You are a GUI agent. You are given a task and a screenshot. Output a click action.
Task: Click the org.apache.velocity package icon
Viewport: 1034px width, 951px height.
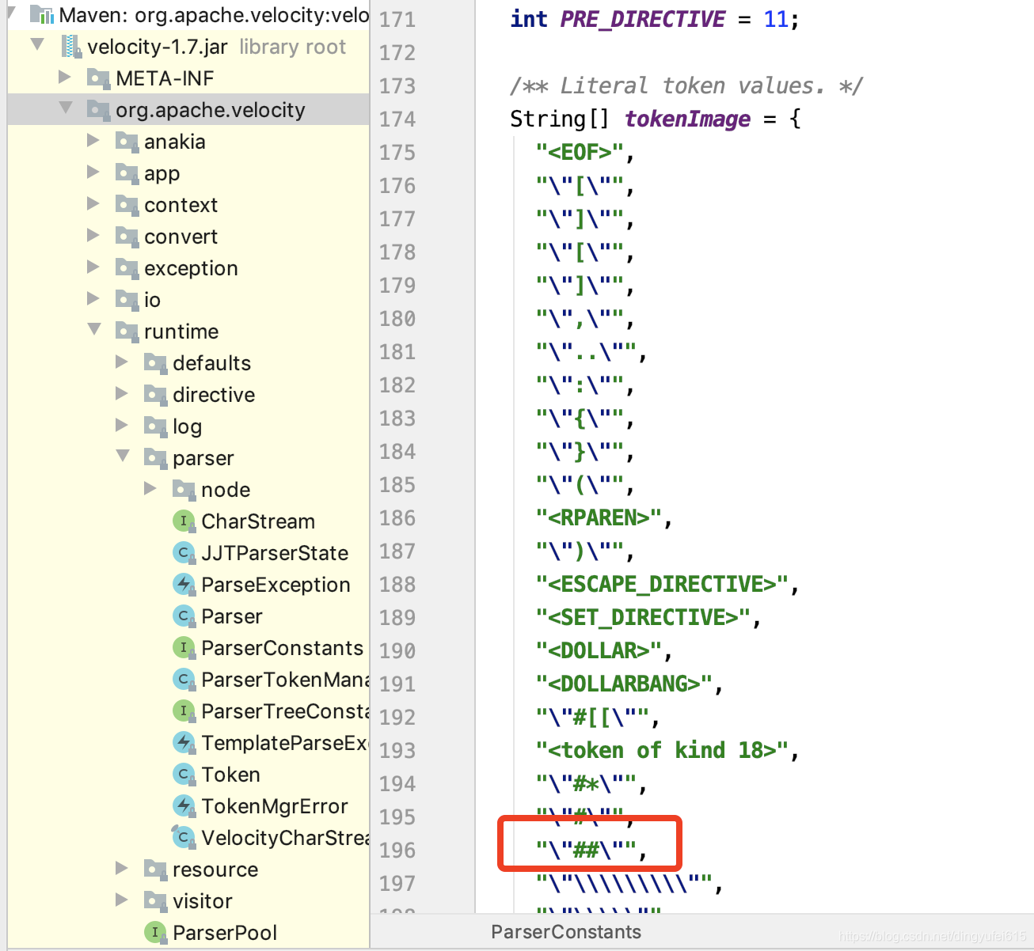(98, 110)
